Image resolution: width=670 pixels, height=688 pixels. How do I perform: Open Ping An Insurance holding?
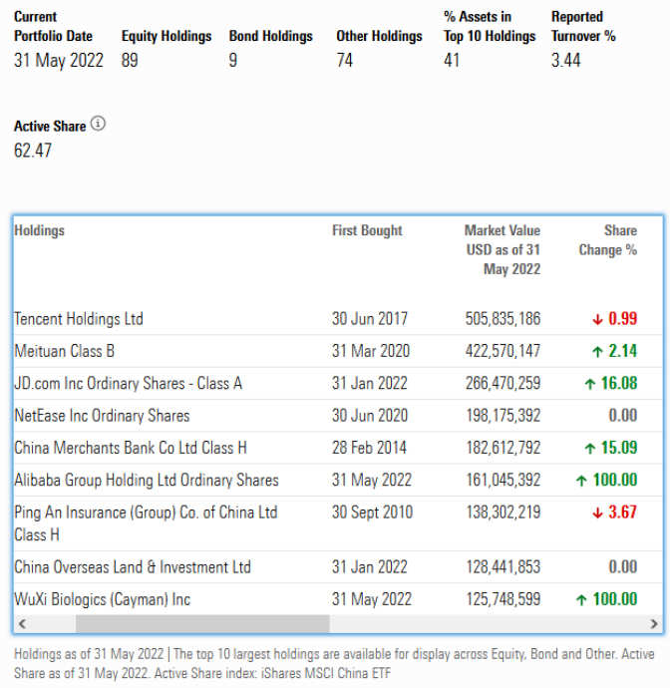coord(146,523)
